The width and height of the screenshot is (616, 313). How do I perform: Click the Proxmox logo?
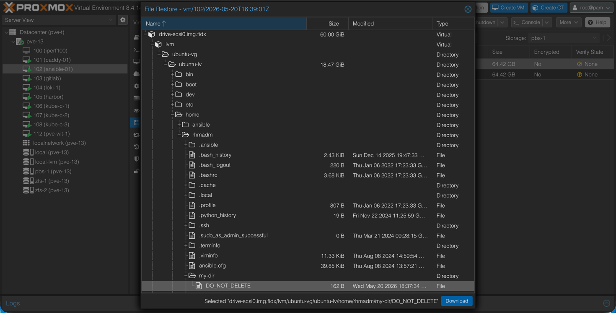[x=38, y=8]
